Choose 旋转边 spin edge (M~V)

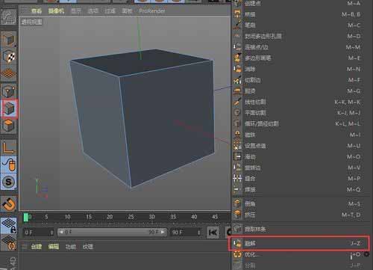pos(301,168)
